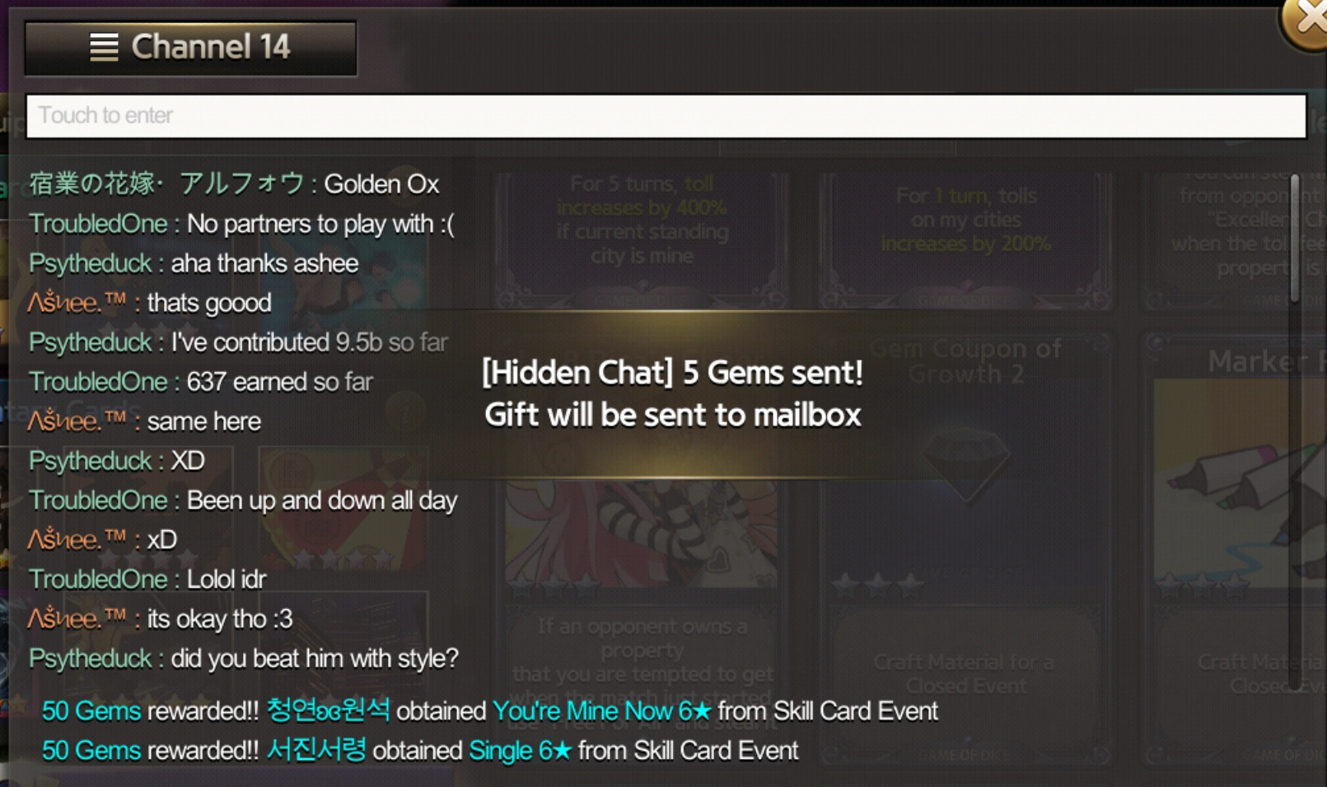This screenshot has height=787, width=1327.
Task: Tap the Korean player name 청연∞원석
Action: 328,710
